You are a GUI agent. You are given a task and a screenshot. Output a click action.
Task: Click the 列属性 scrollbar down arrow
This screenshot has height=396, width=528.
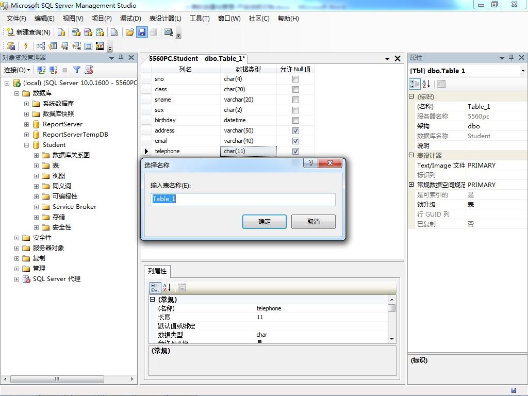tap(392, 339)
